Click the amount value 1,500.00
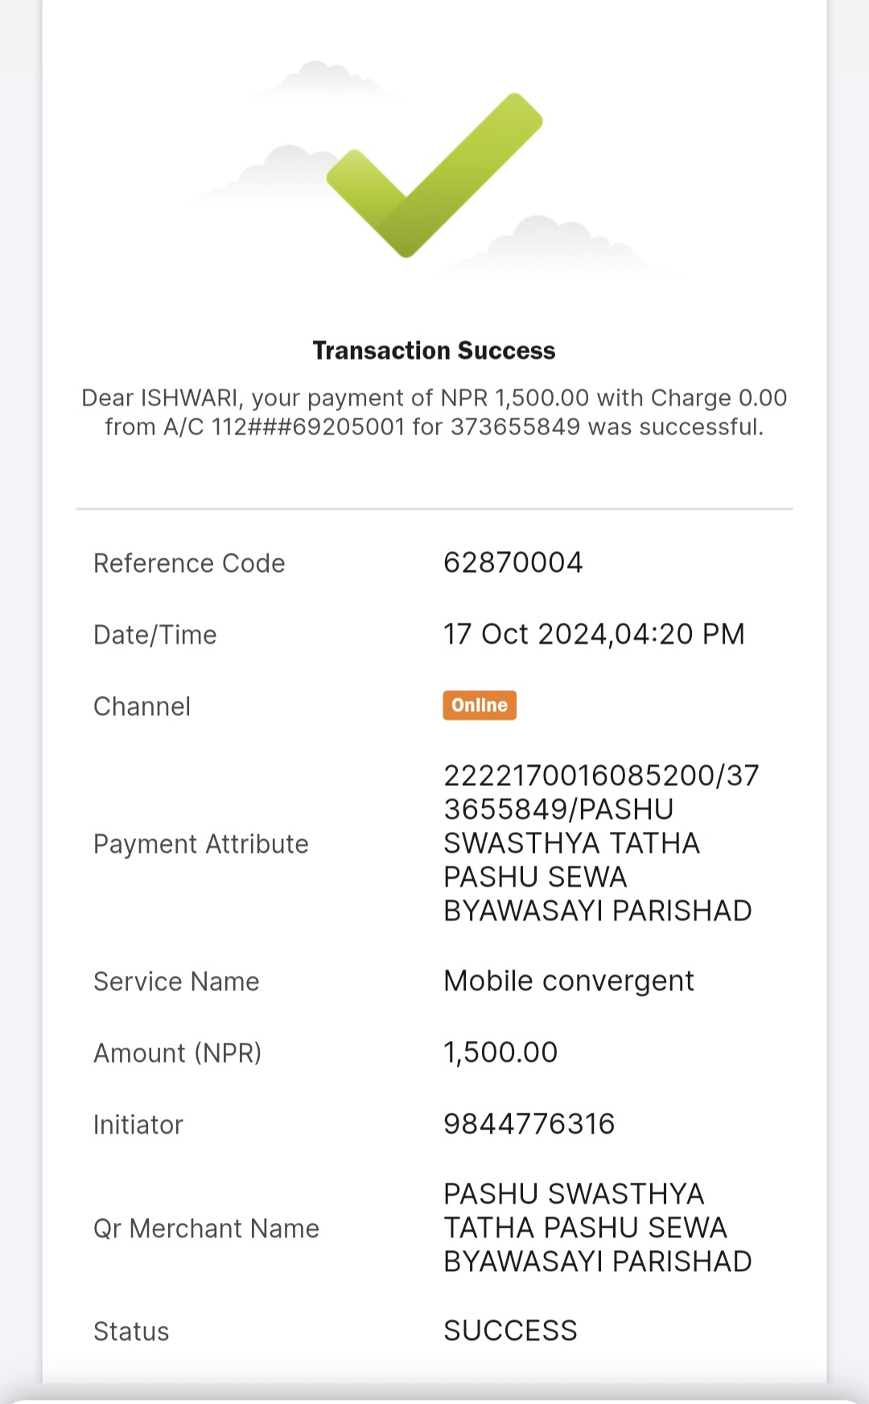Image resolution: width=869 pixels, height=1404 pixels. click(500, 1052)
